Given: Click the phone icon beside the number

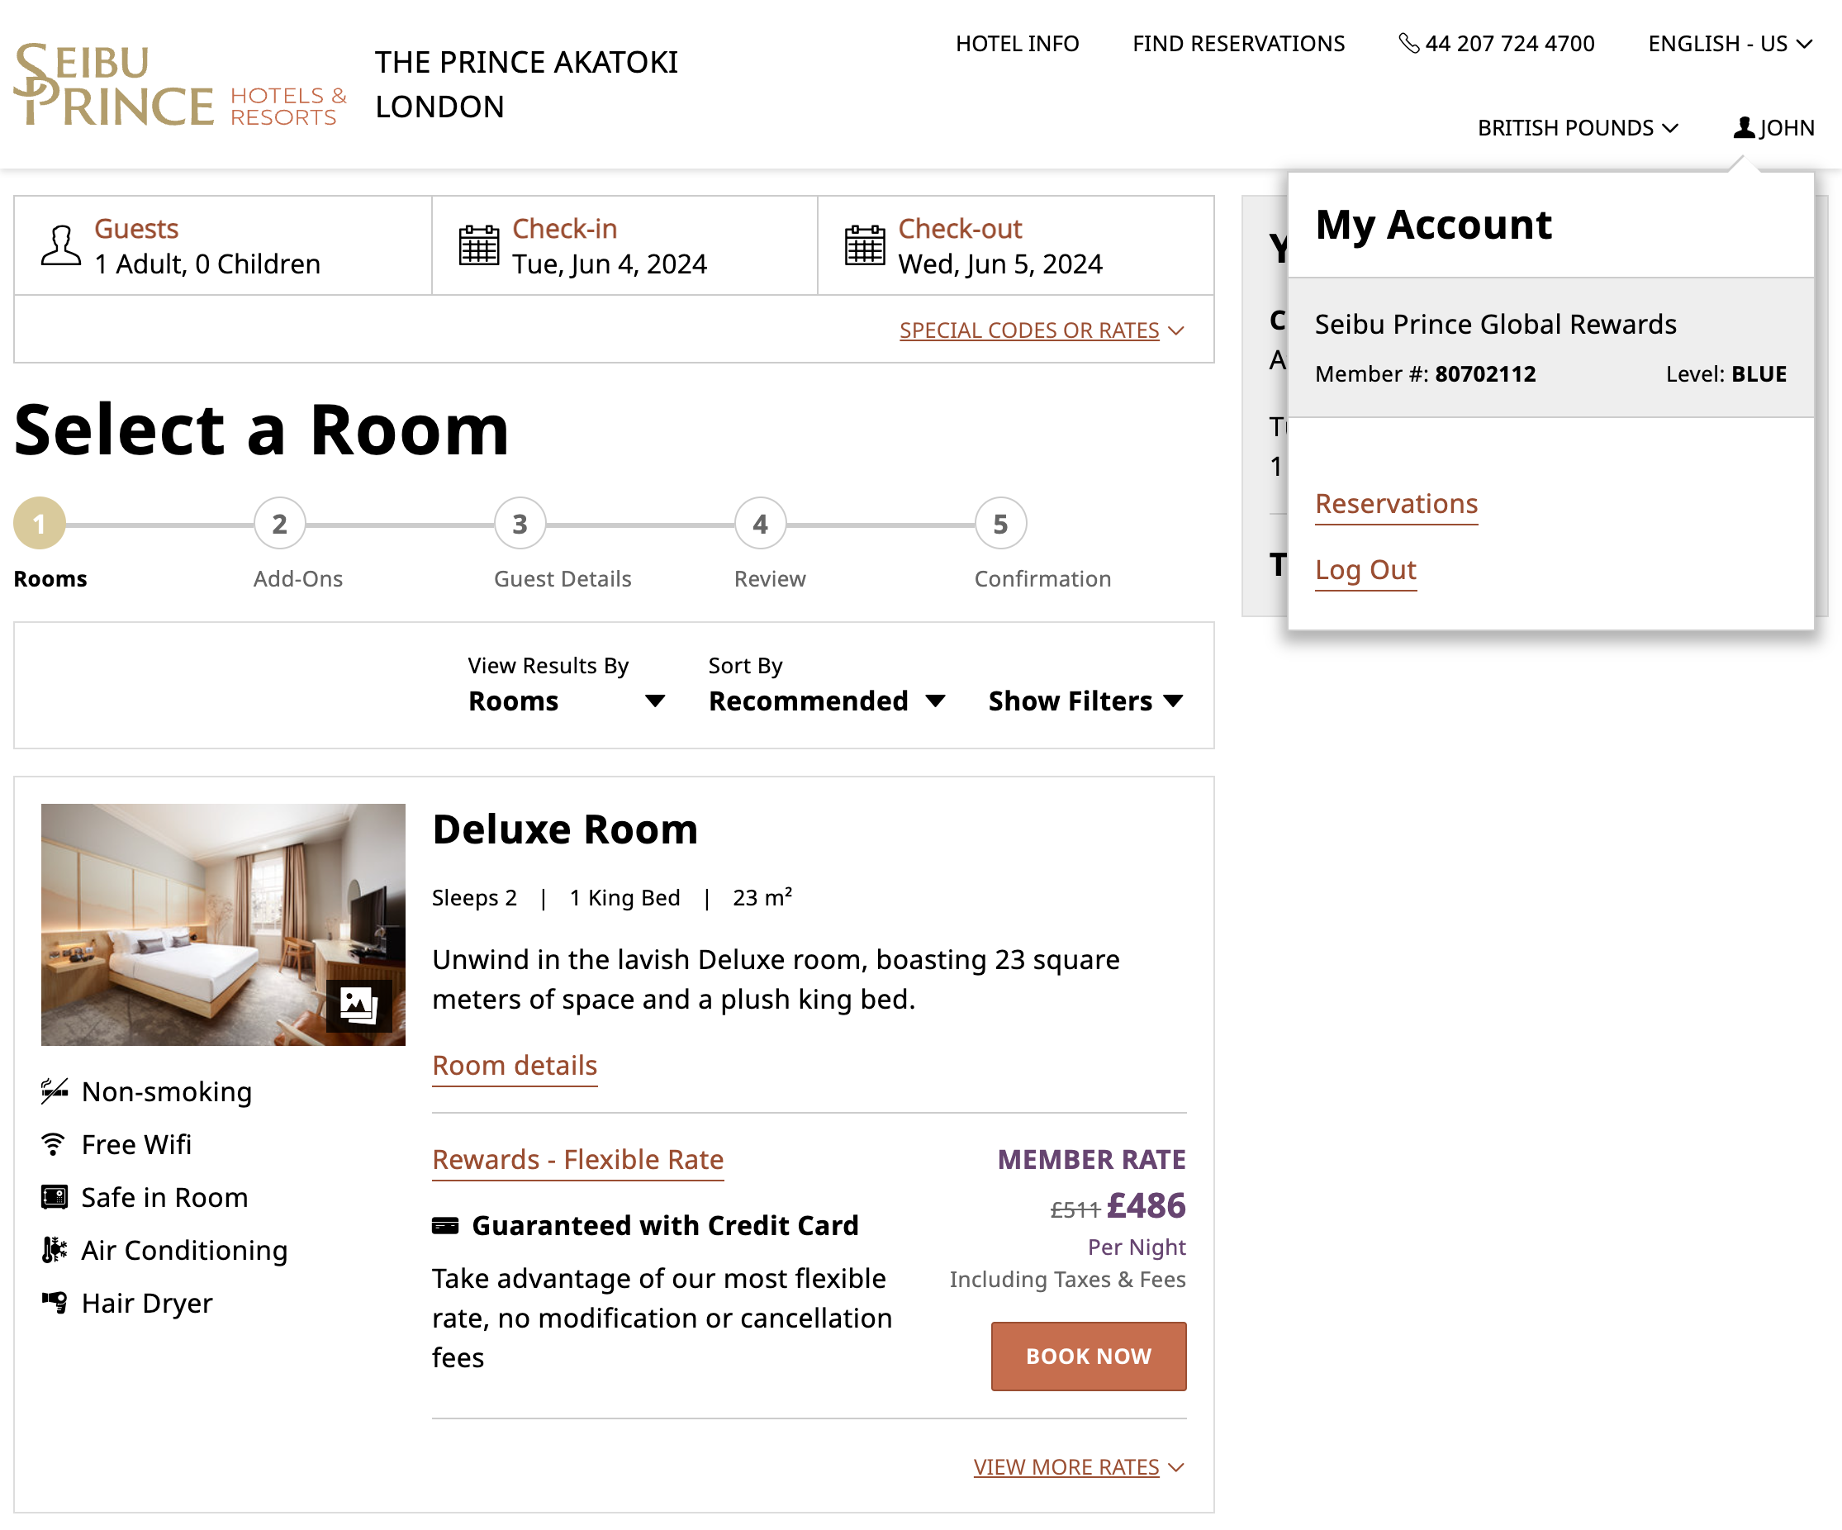Looking at the screenshot, I should click(1408, 43).
